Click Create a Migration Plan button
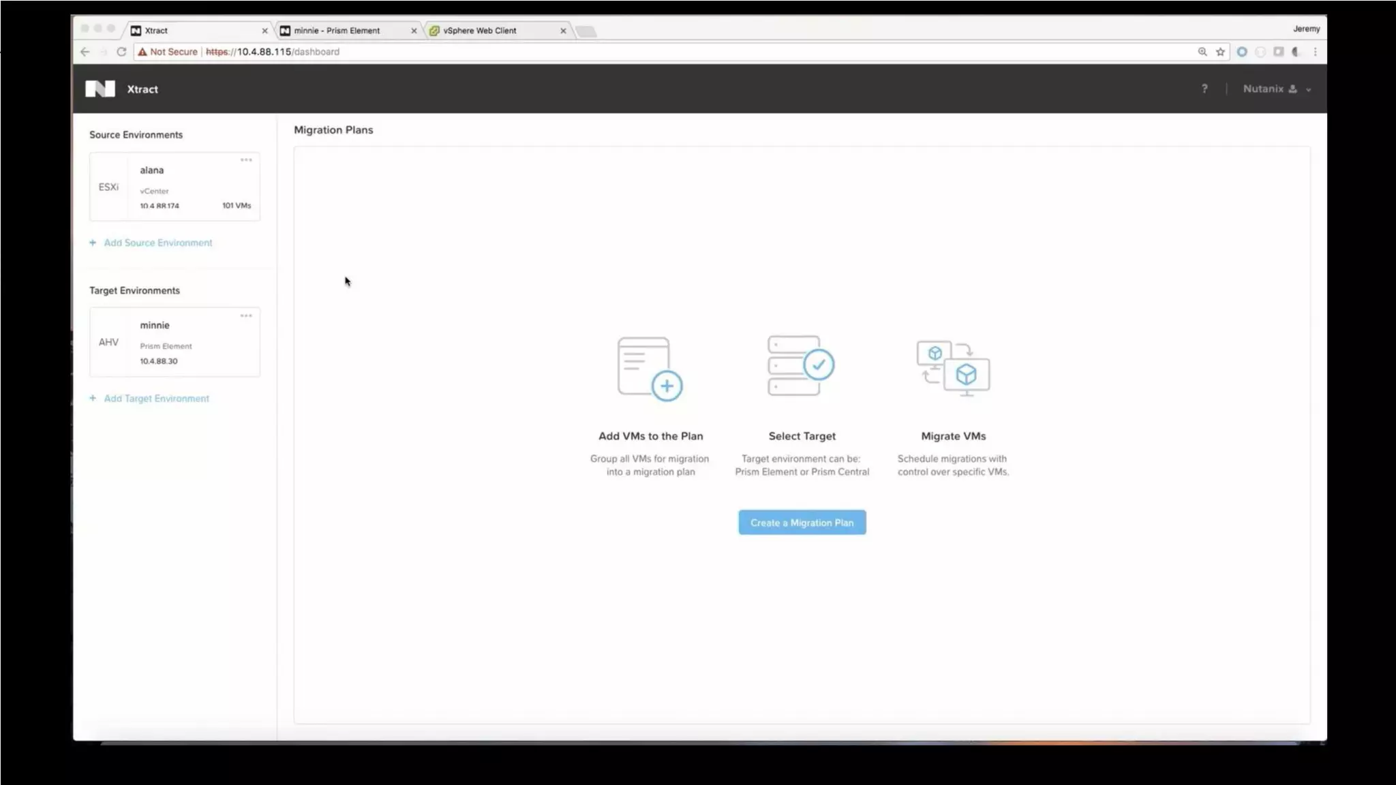 click(x=802, y=523)
